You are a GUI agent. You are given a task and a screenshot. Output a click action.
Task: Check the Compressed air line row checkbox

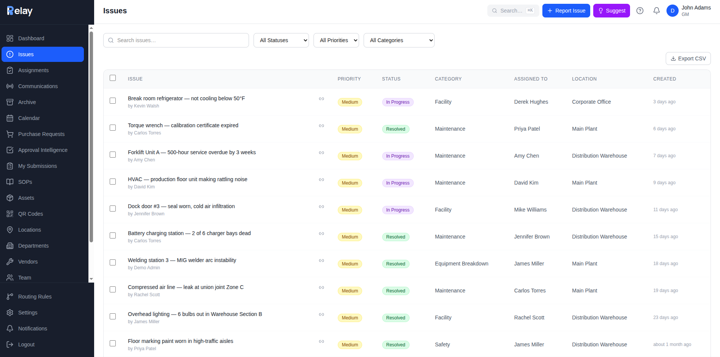(x=113, y=289)
